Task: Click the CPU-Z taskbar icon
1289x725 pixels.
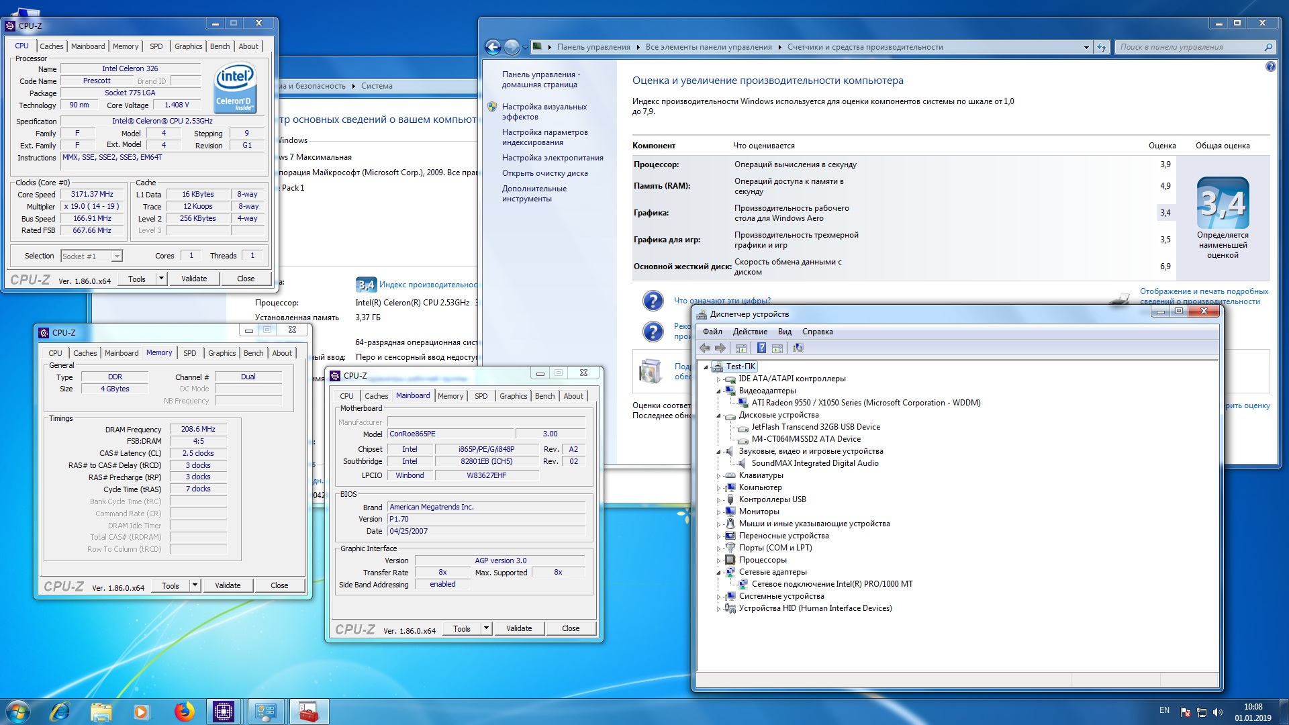Action: pyautogui.click(x=223, y=712)
